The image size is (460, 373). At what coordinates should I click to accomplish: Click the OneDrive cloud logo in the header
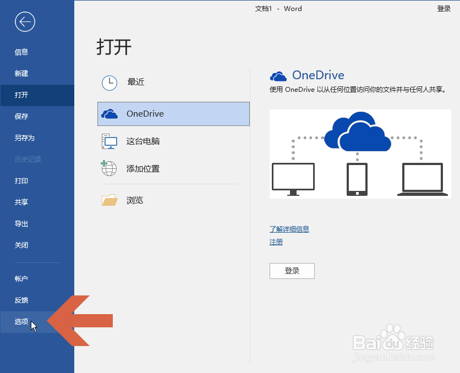click(278, 76)
